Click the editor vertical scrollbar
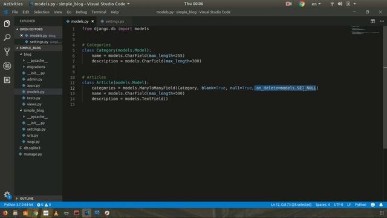Screen dimensions: 387x218 coord(385,87)
